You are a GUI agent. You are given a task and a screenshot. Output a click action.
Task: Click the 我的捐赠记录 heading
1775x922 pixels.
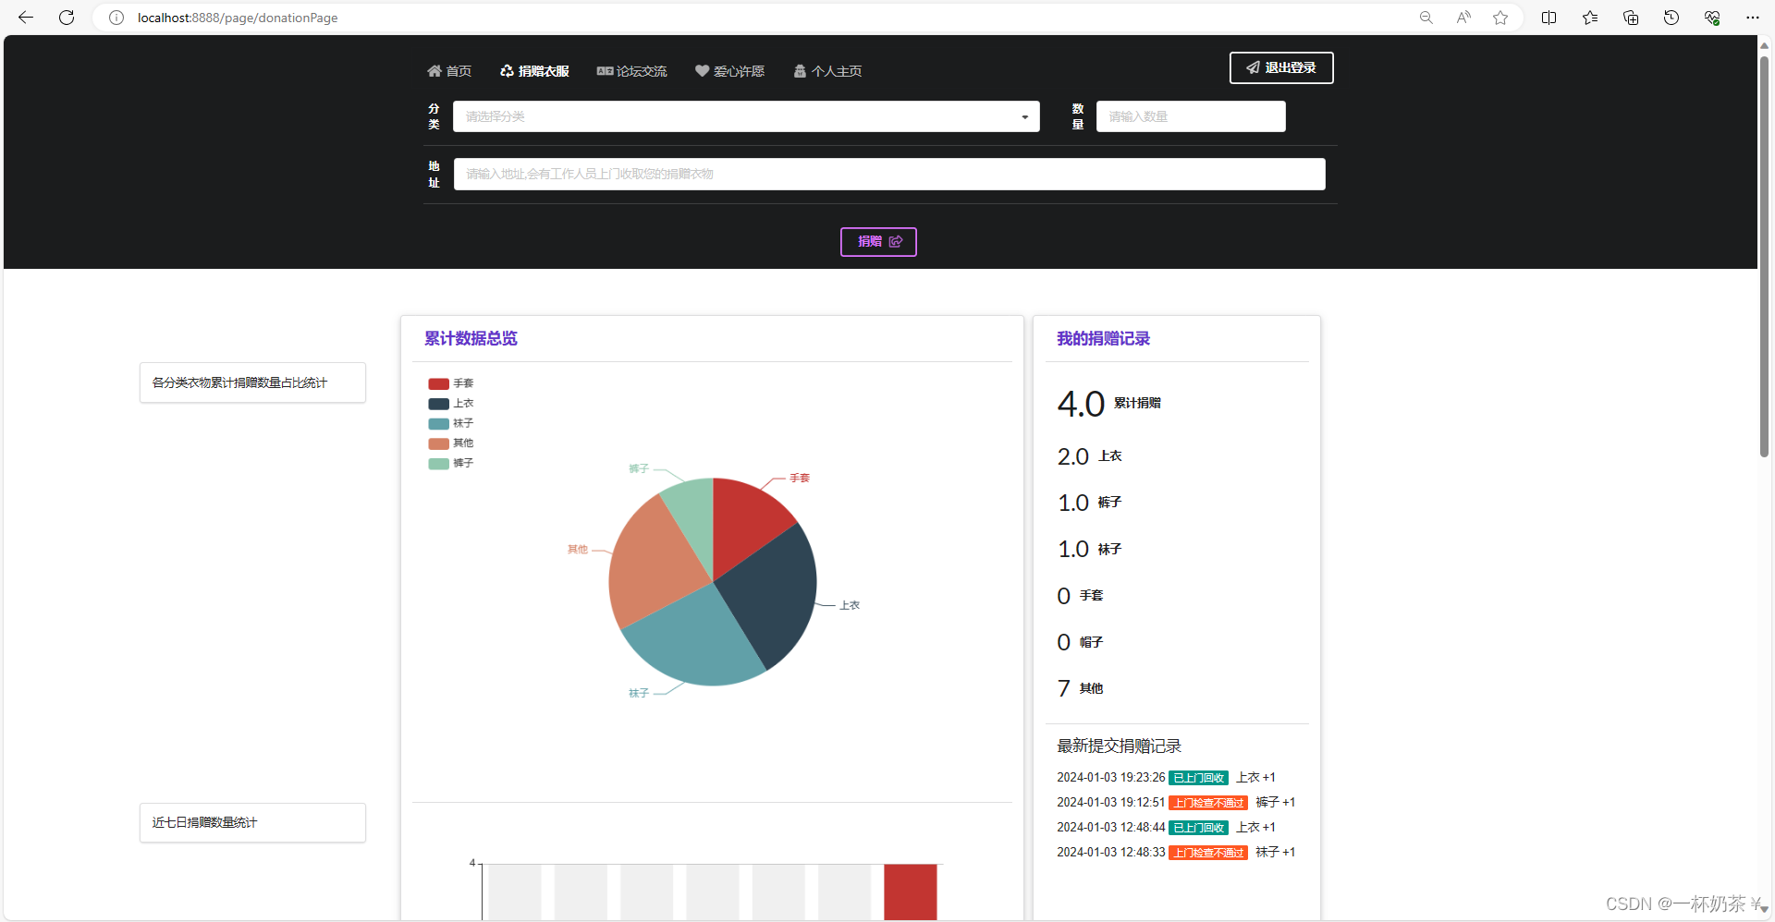coord(1103,338)
